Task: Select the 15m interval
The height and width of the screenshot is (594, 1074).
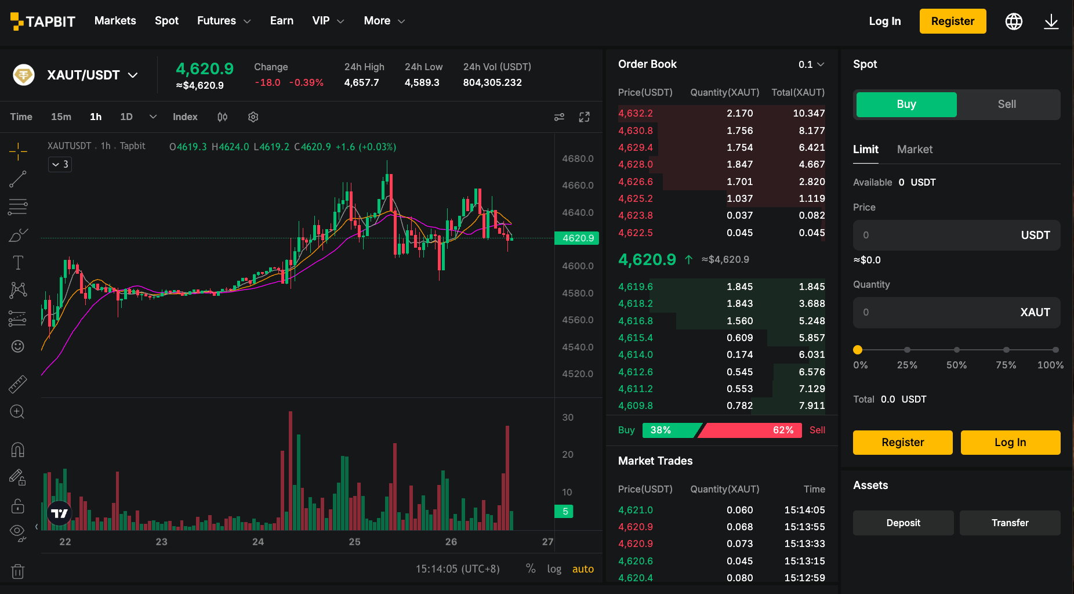Action: (61, 117)
